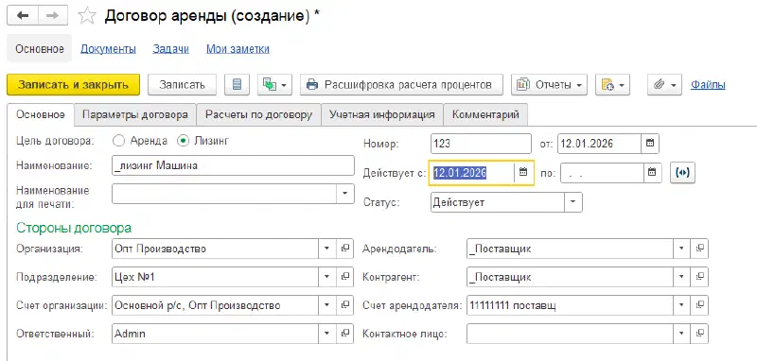Click the Подразделение field showing Цех №1
The image size is (757, 361).
(x=216, y=277)
